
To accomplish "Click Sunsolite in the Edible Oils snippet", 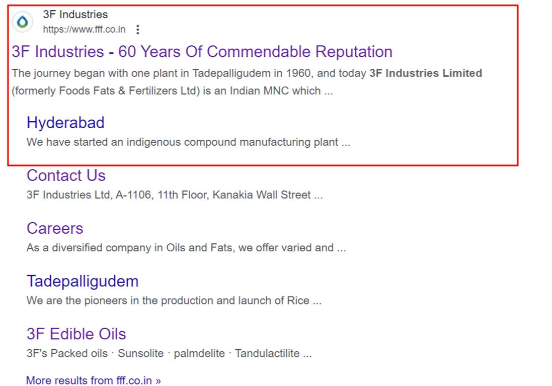I will [x=141, y=353].
